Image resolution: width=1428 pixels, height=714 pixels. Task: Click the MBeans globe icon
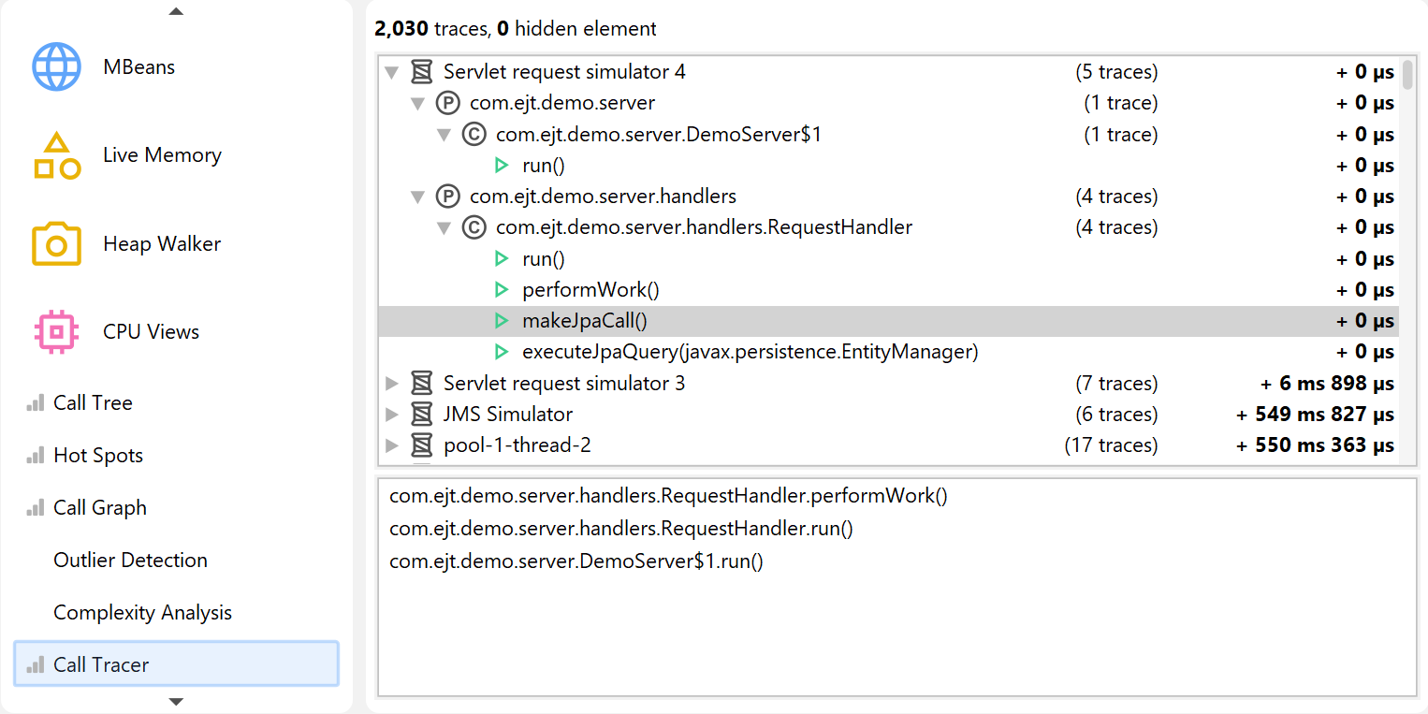(x=57, y=66)
